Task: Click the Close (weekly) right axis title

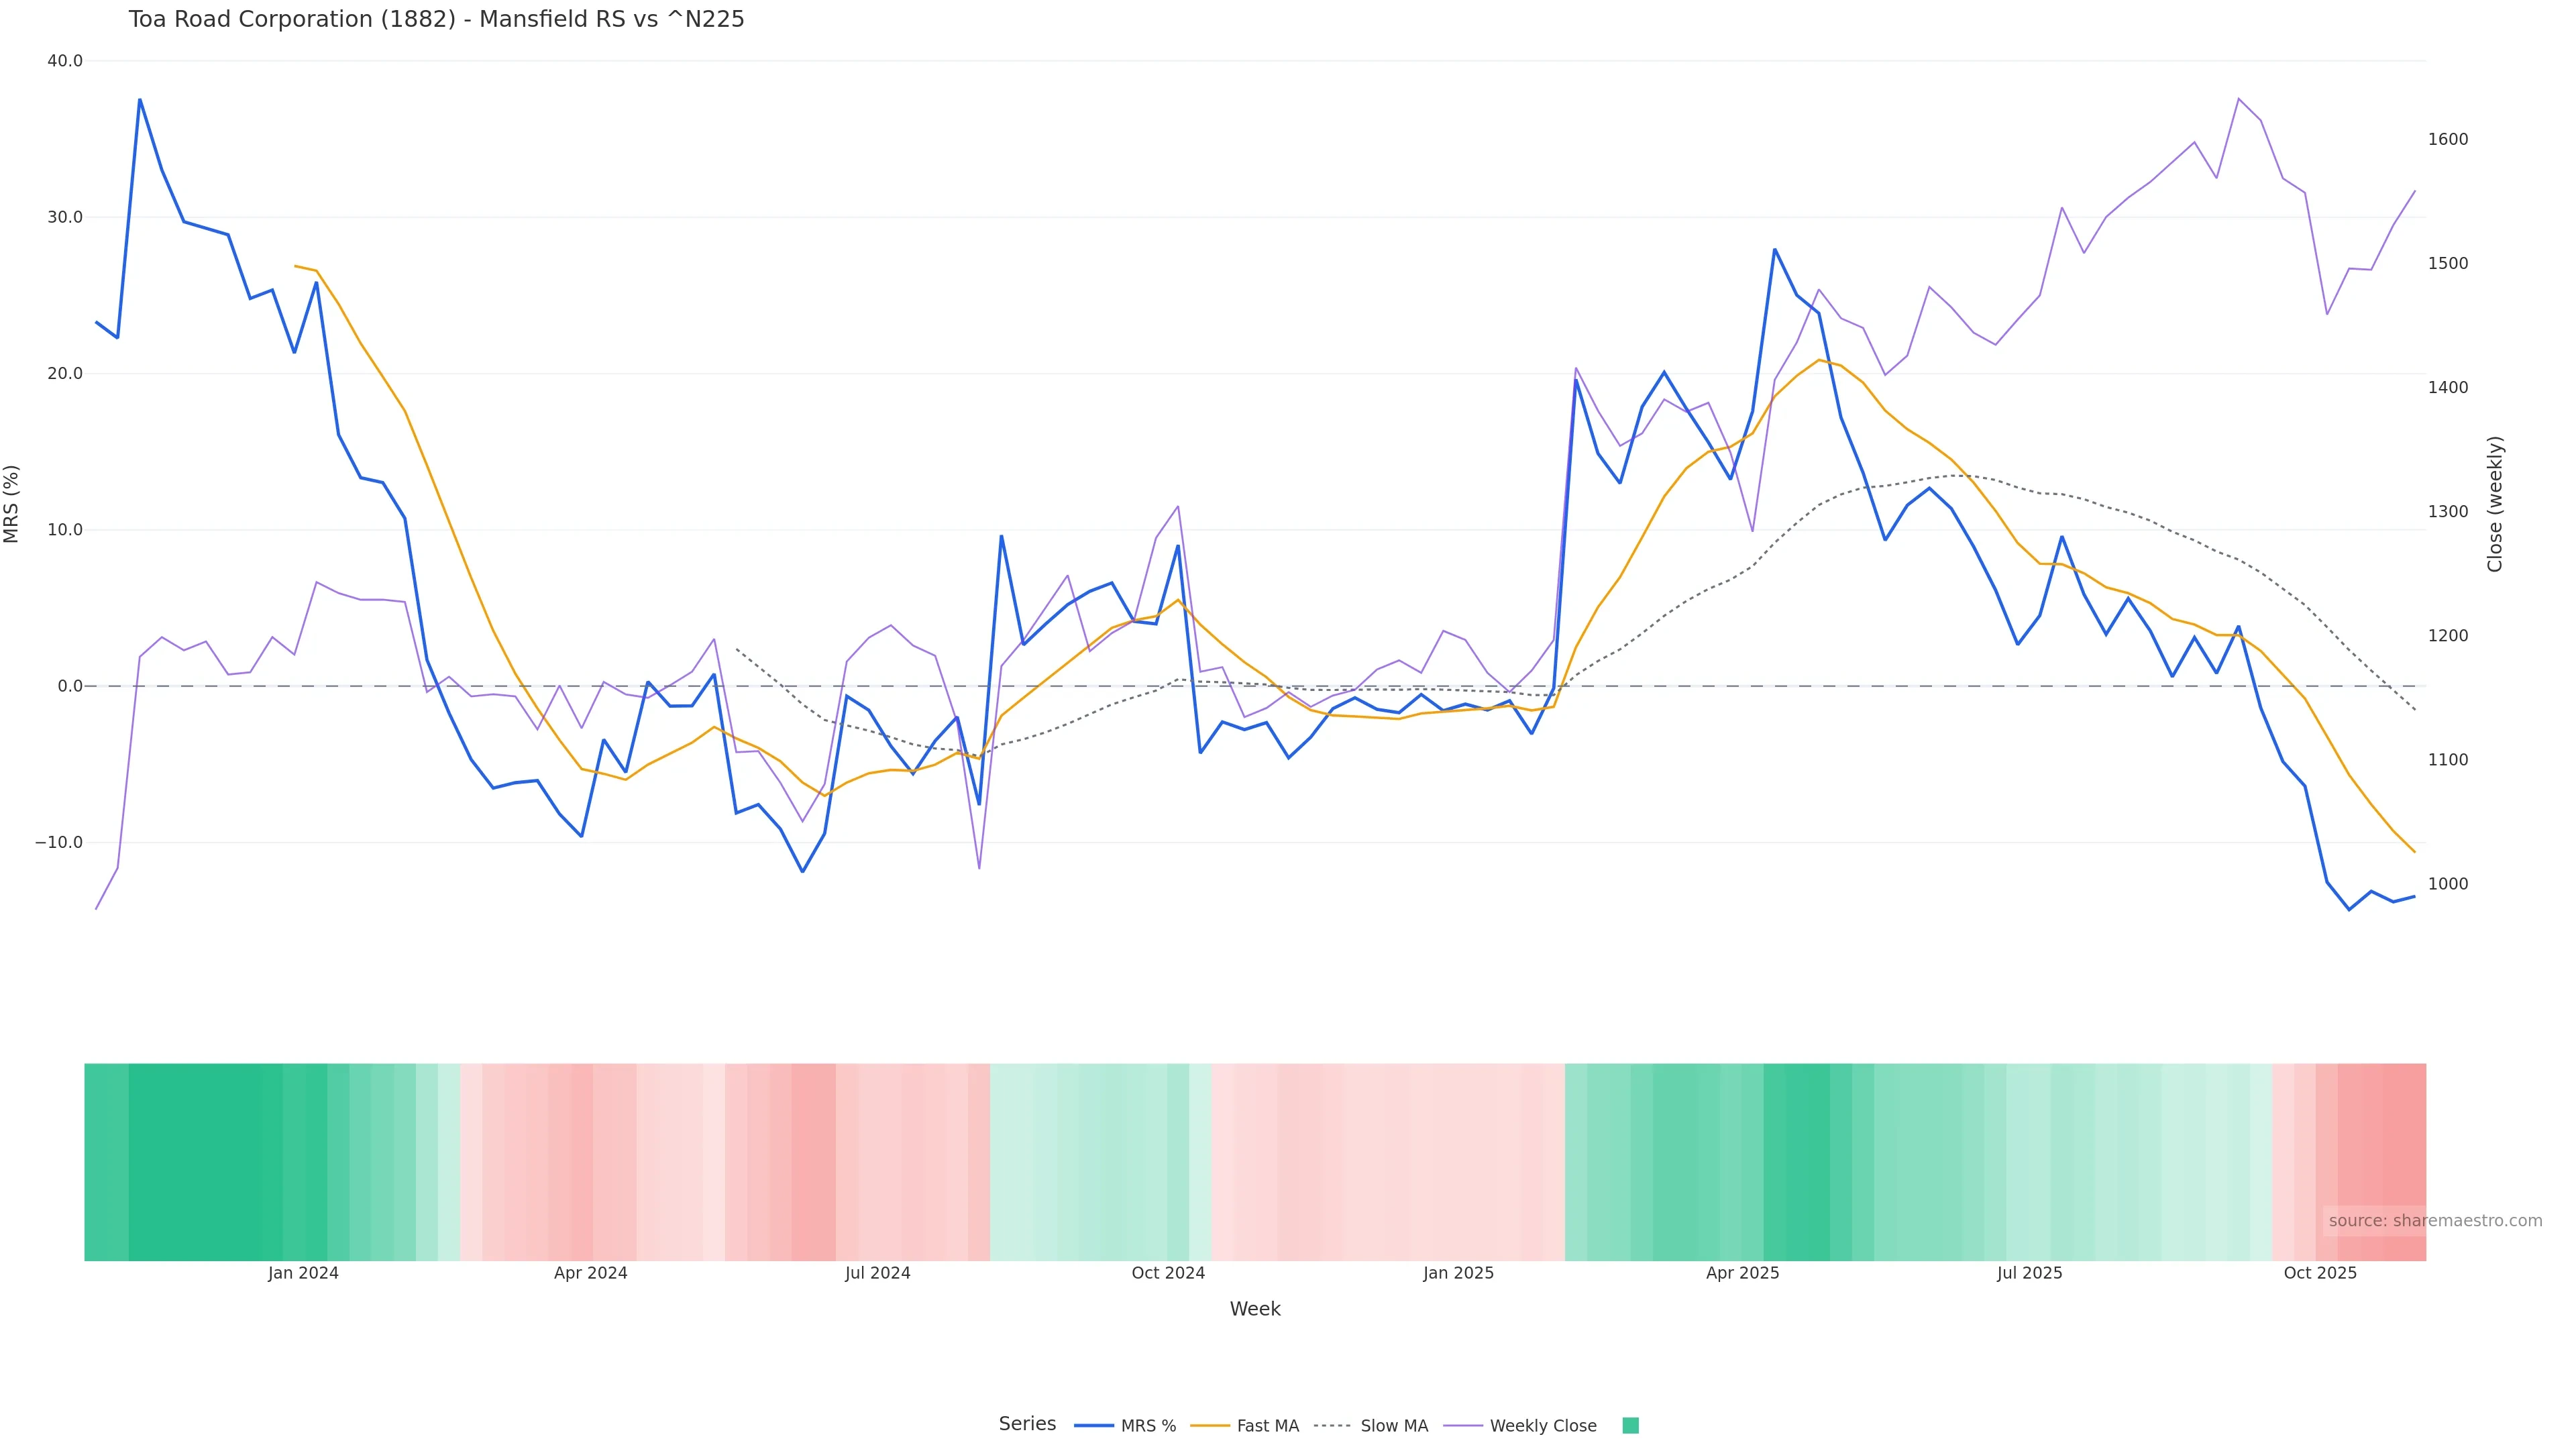Action: tap(2495, 504)
